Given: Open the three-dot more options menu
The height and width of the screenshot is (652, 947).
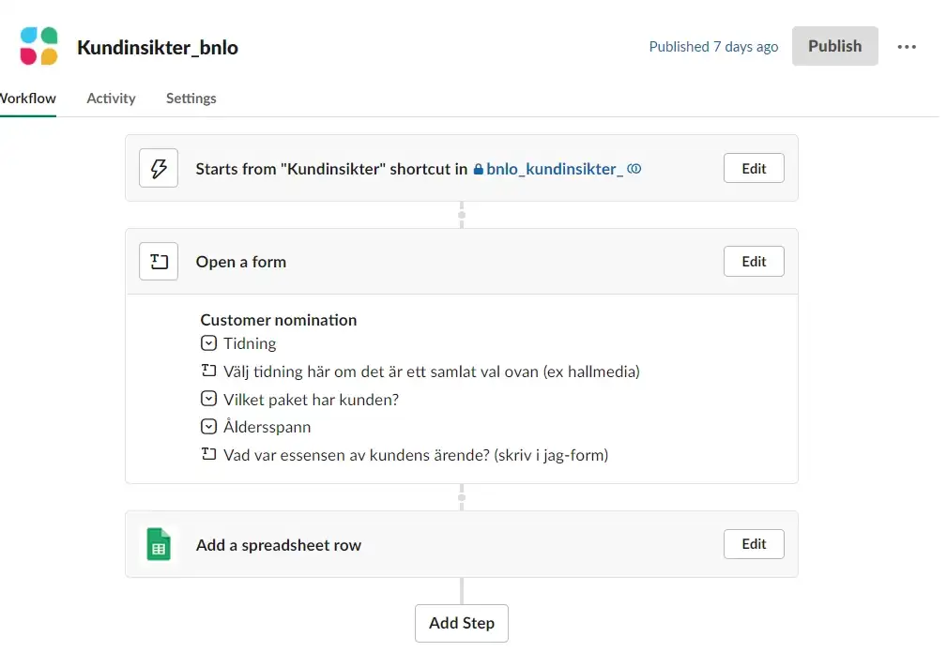Looking at the screenshot, I should point(907,47).
